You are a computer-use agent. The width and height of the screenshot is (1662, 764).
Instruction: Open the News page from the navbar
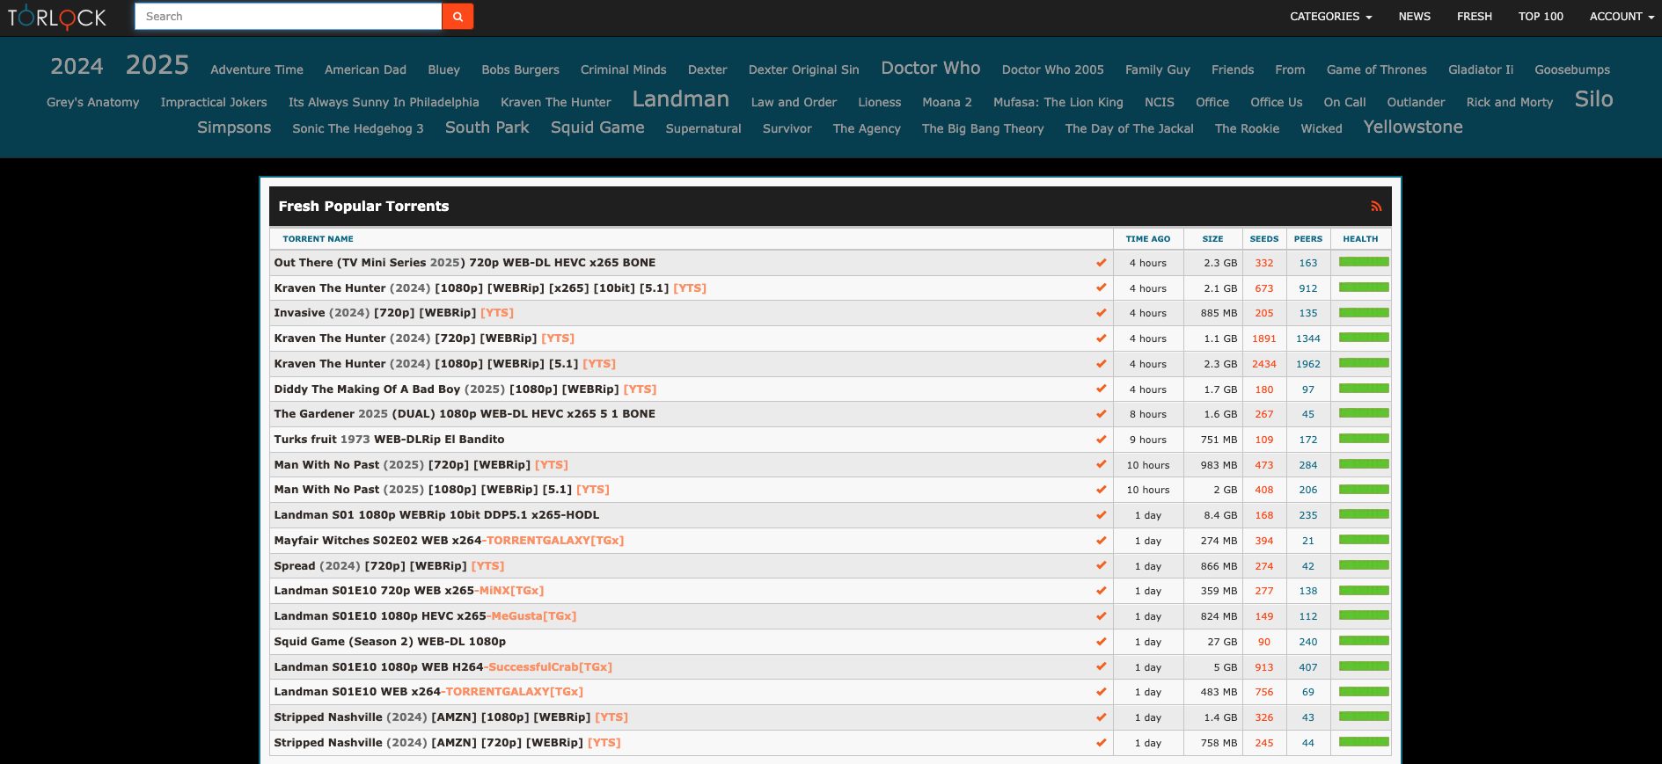coord(1414,17)
